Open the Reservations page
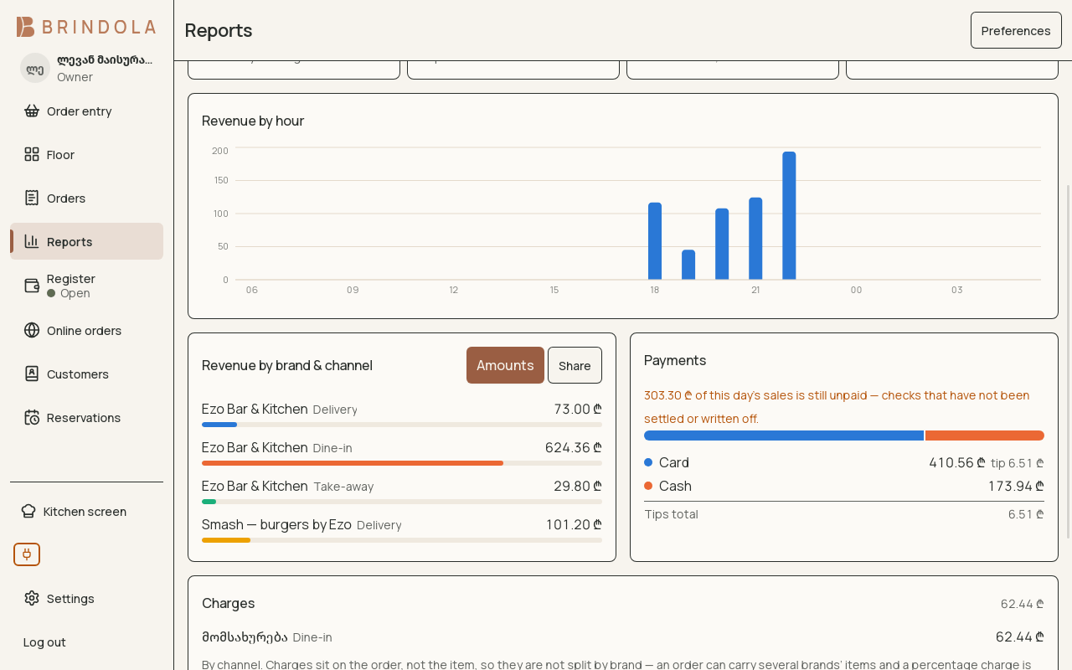The height and width of the screenshot is (670, 1072). [86, 417]
